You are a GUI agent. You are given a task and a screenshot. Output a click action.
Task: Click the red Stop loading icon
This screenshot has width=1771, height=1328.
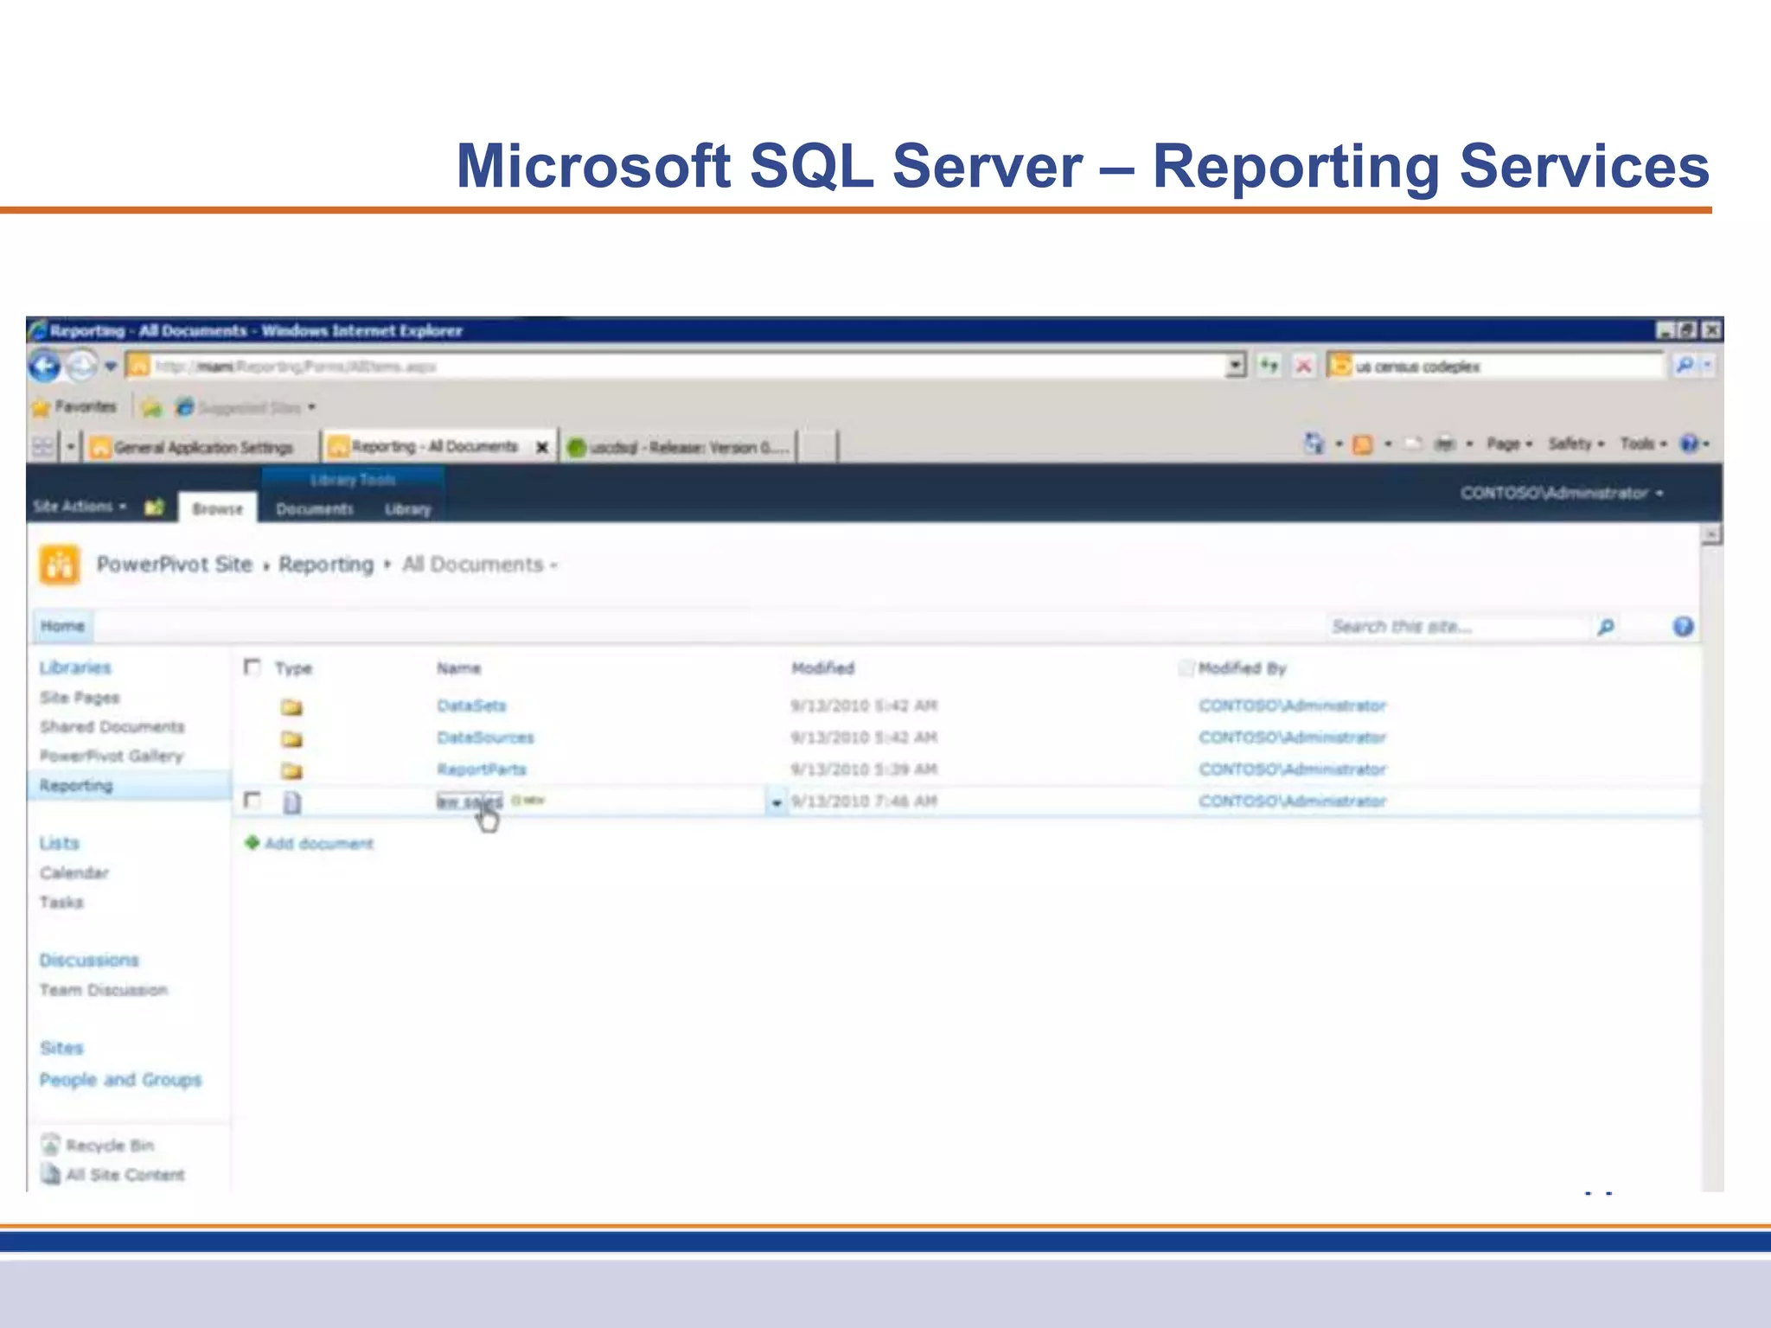1303,367
